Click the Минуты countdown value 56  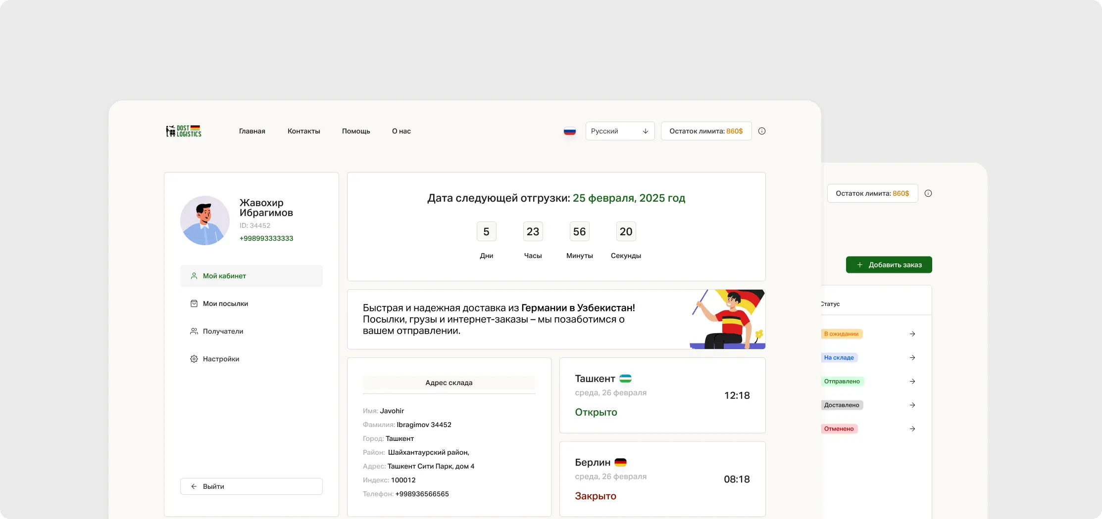point(579,231)
